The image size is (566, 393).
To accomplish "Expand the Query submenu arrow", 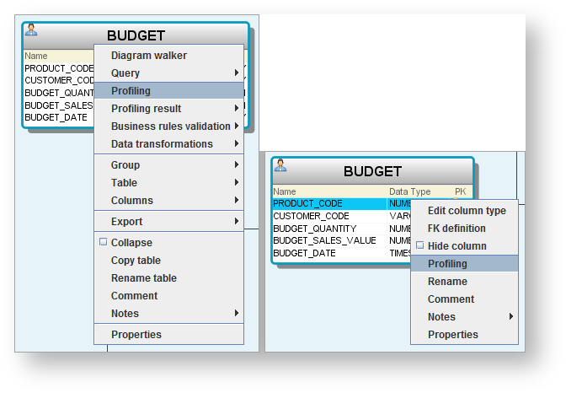I will click(237, 73).
